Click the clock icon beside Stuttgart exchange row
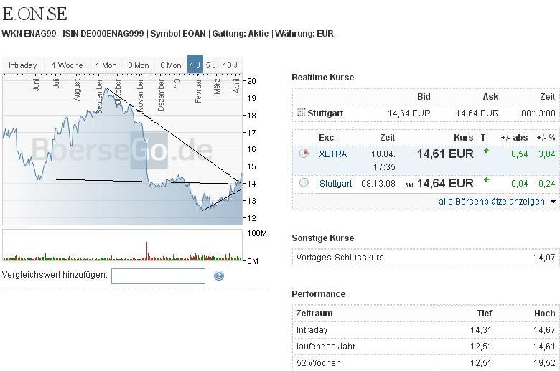 [304, 183]
